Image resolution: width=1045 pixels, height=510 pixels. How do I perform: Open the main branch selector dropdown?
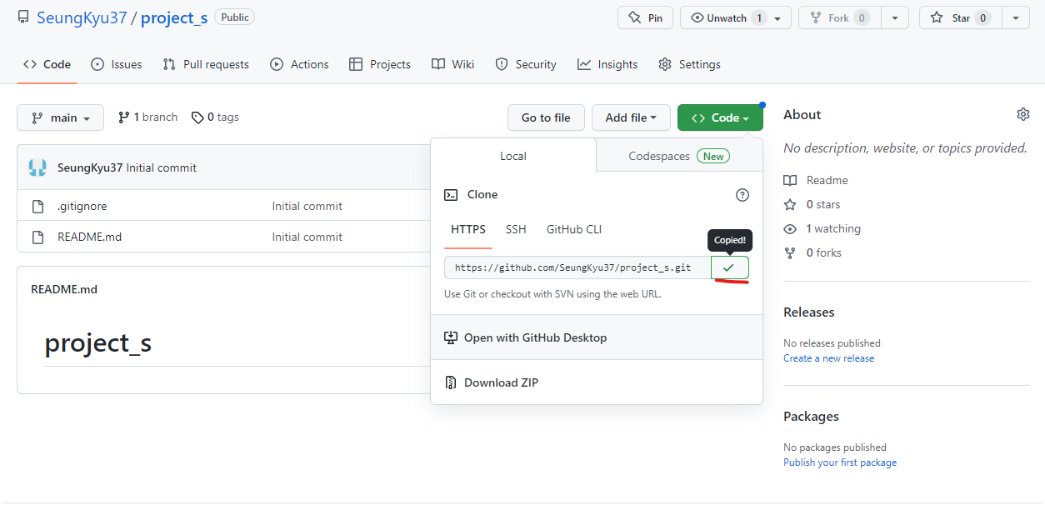click(x=60, y=117)
